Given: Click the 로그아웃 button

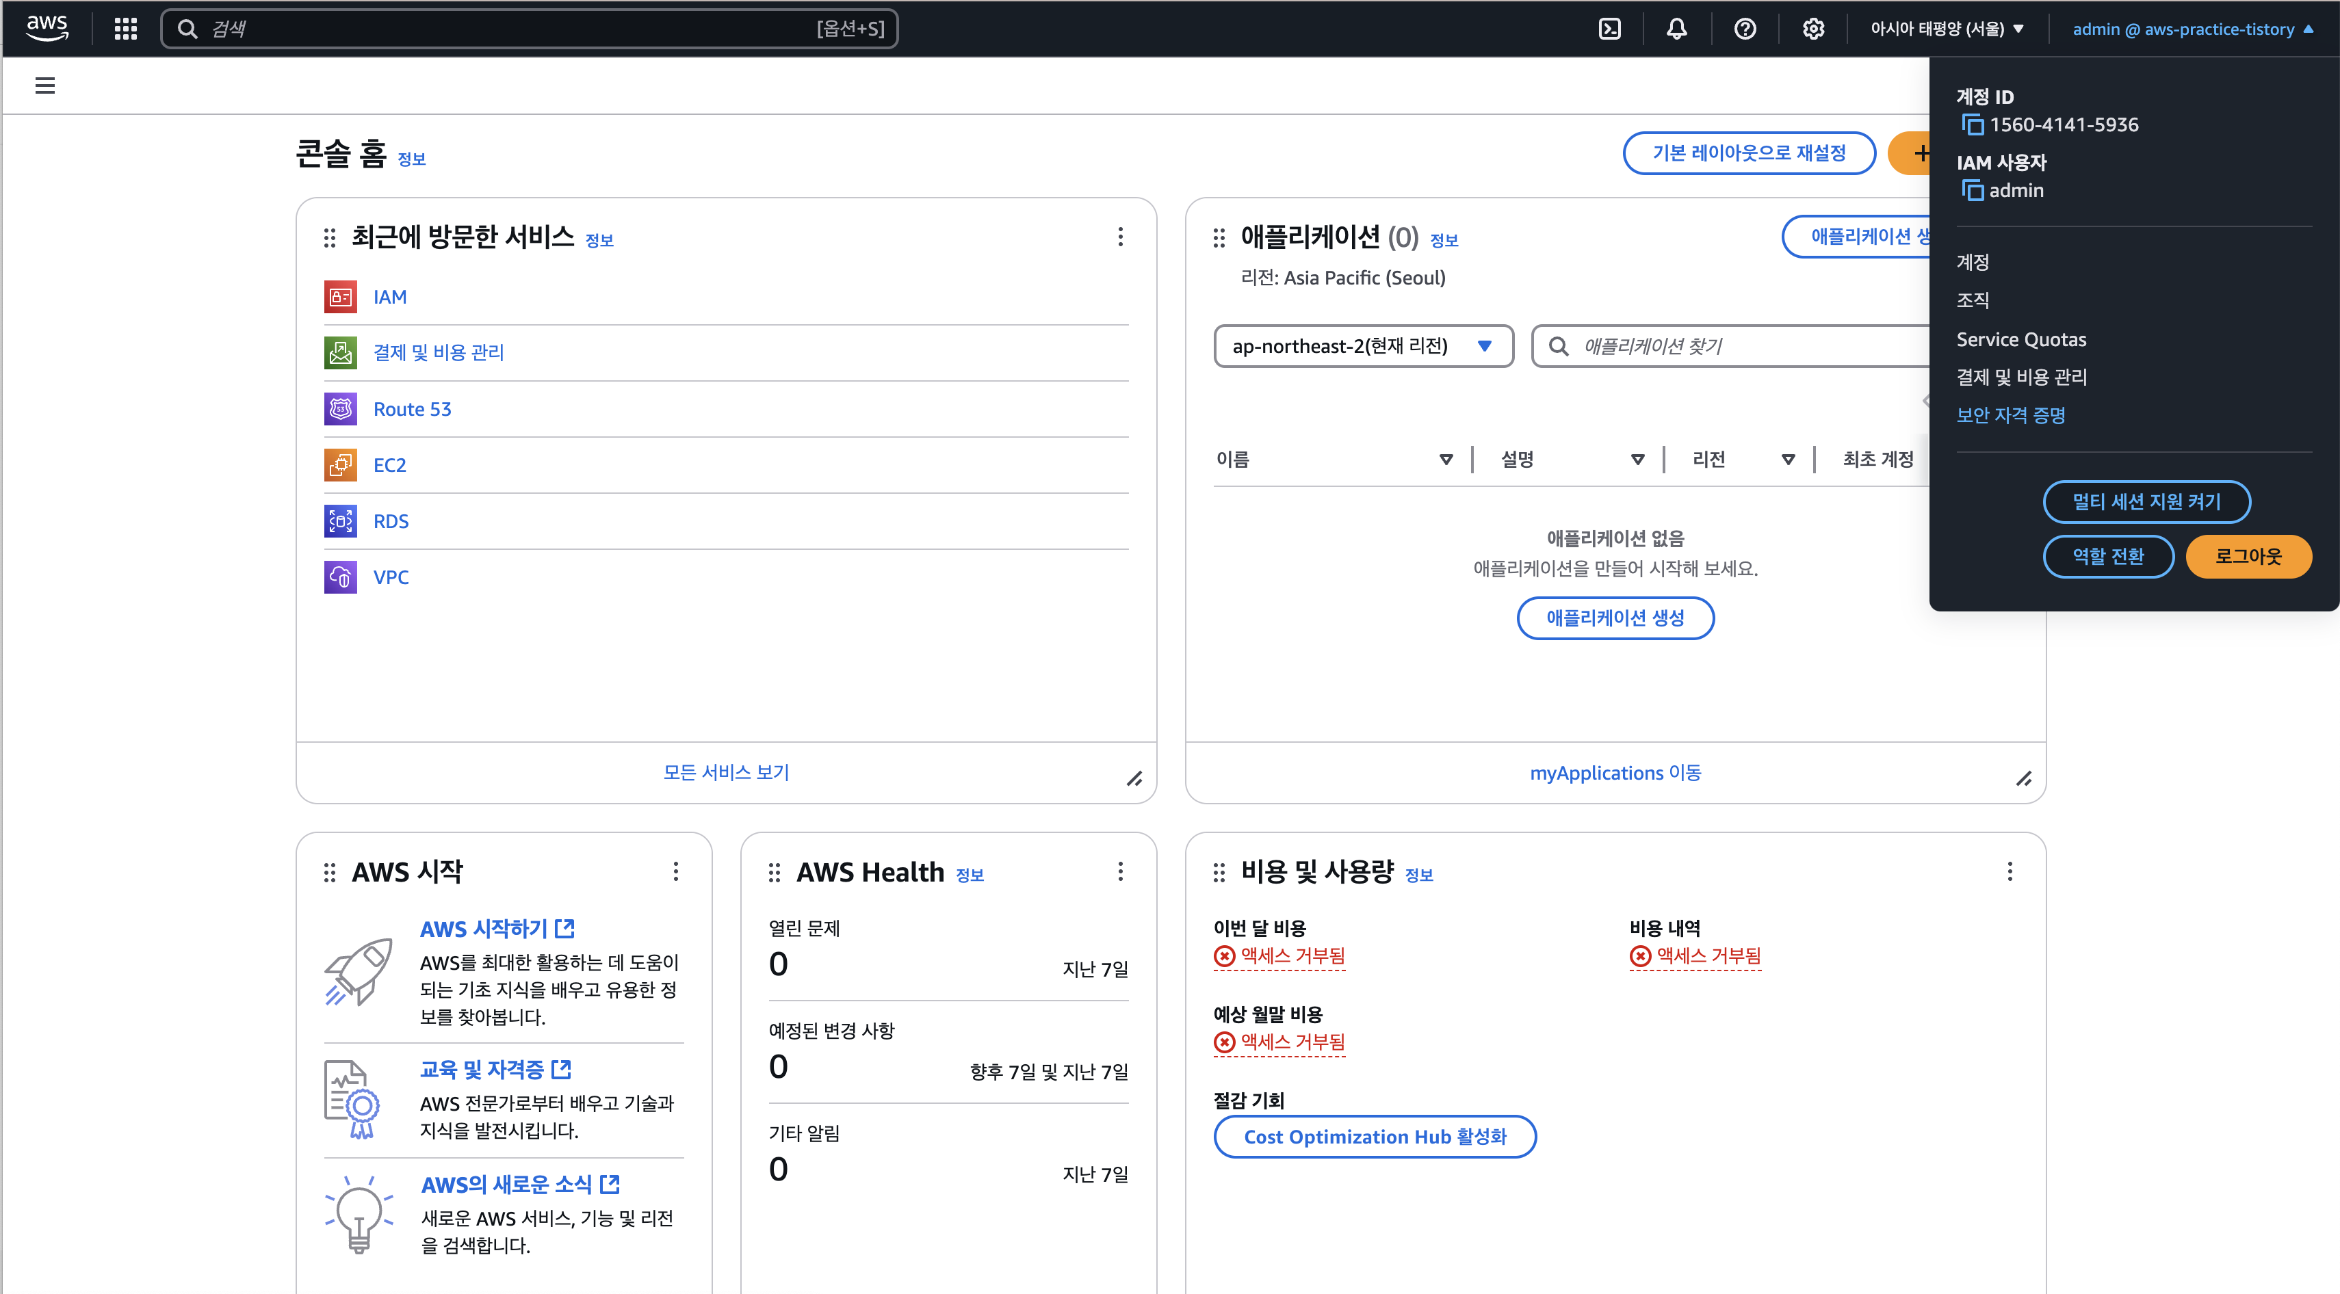Looking at the screenshot, I should [2248, 557].
